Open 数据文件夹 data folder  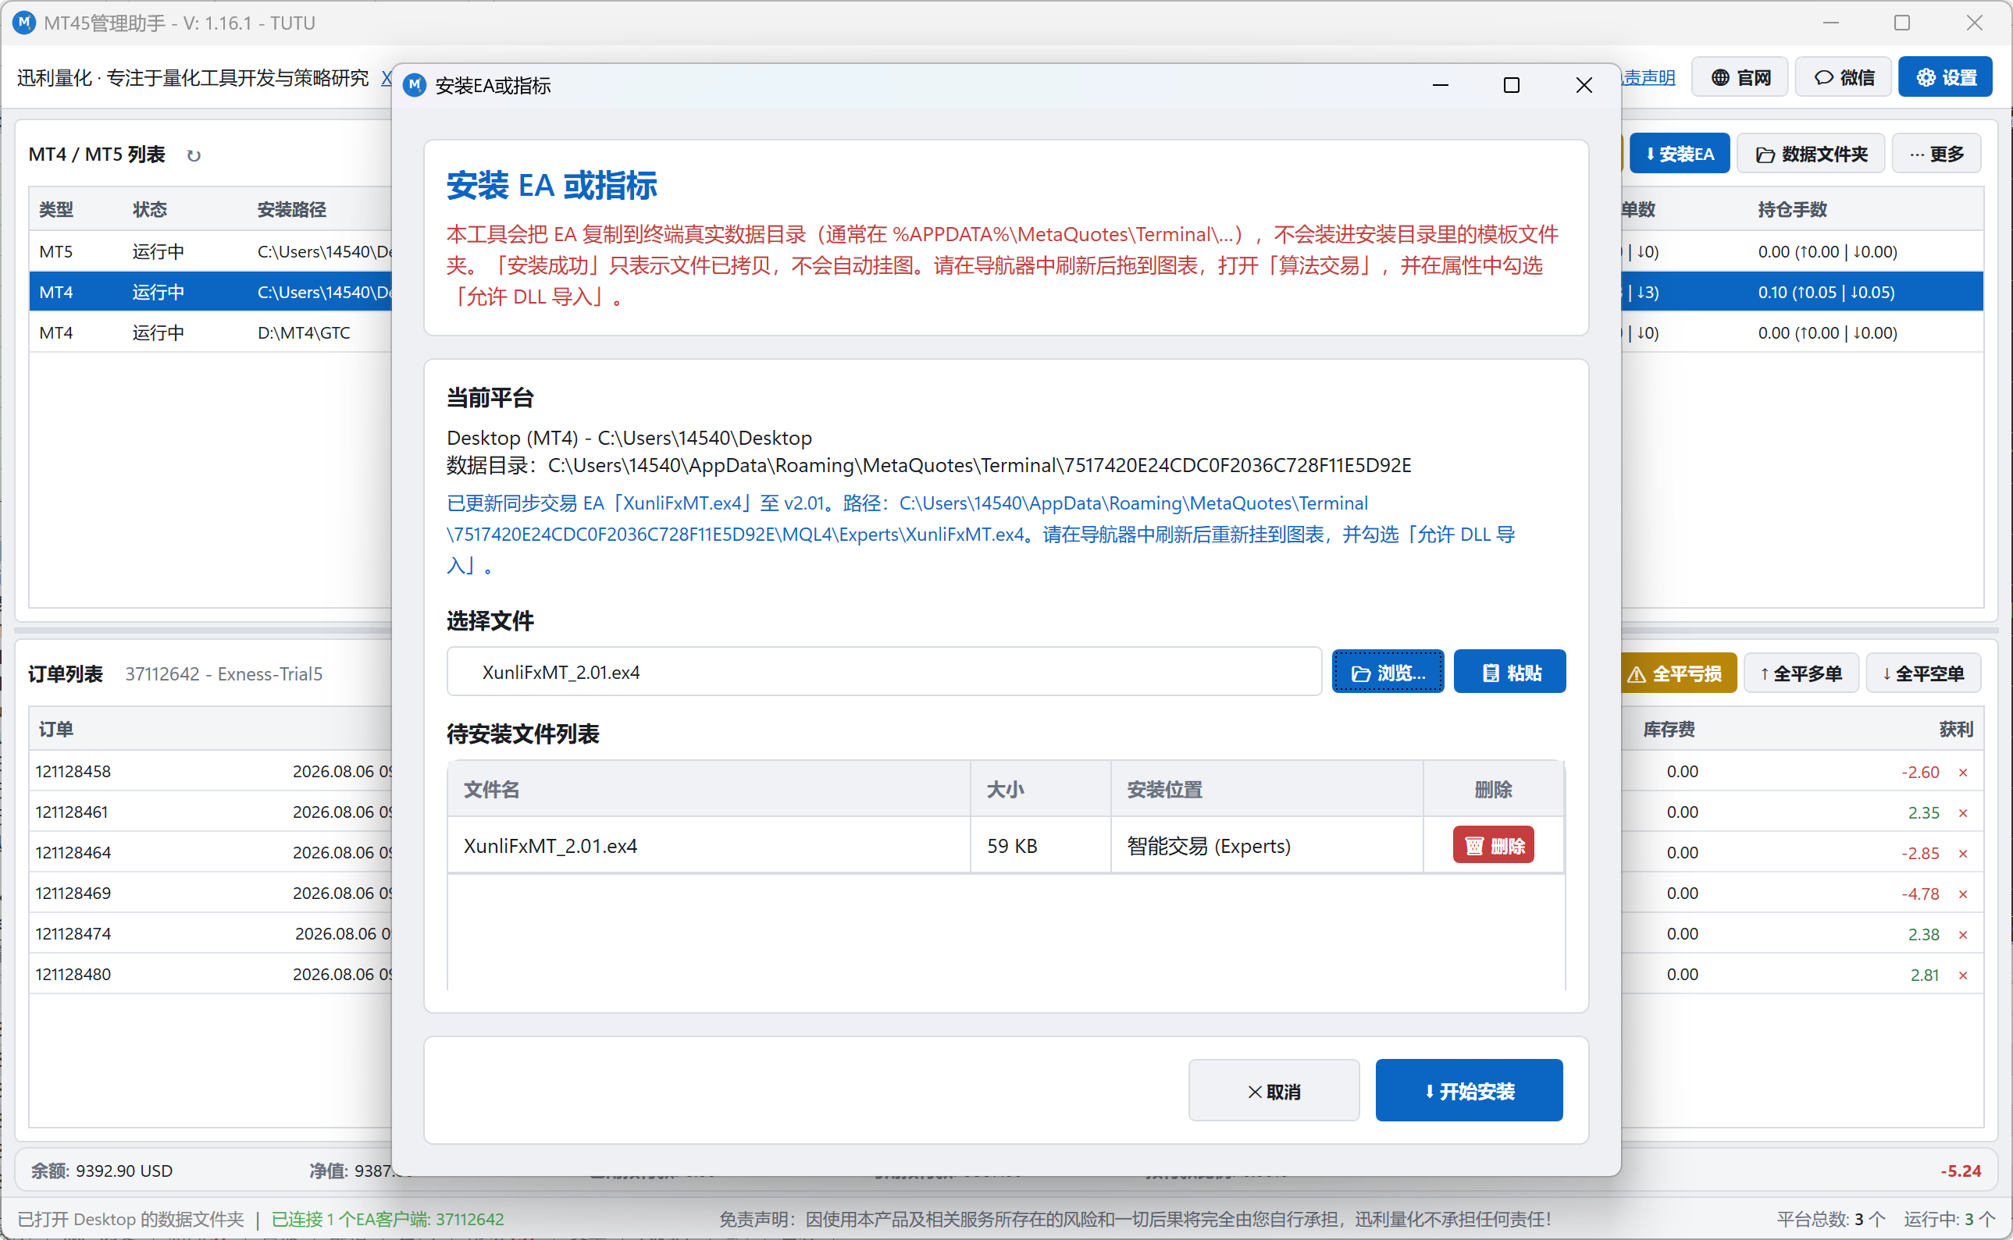tap(1810, 154)
